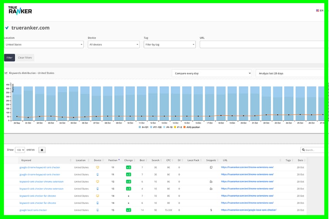Open the google local rank checker keyword link
Image resolution: width=329 pixels, height=219 pixels.
pyautogui.click(x=33, y=210)
